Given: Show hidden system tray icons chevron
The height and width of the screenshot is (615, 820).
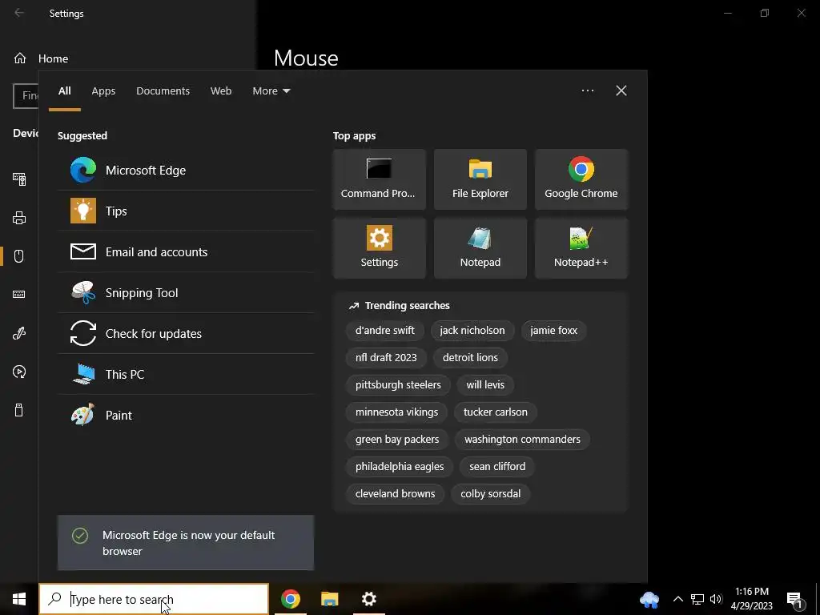Looking at the screenshot, I should click(x=677, y=599).
